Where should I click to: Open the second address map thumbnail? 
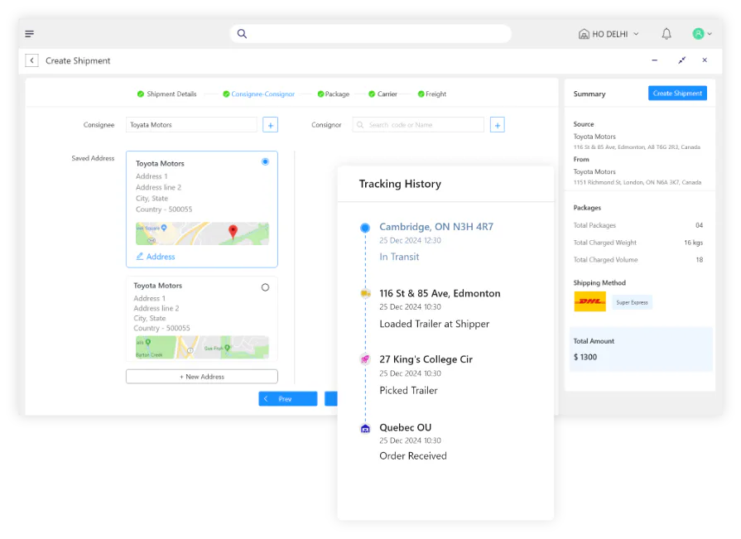(202, 347)
